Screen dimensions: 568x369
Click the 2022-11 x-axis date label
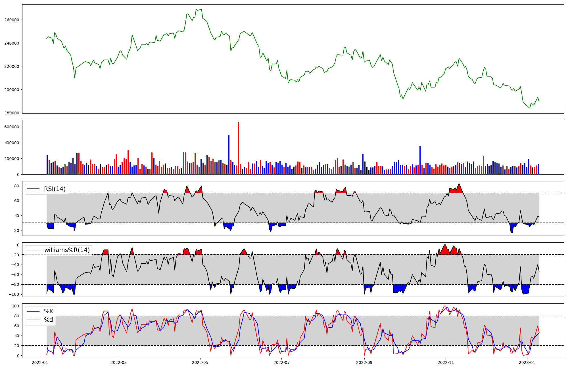click(446, 362)
